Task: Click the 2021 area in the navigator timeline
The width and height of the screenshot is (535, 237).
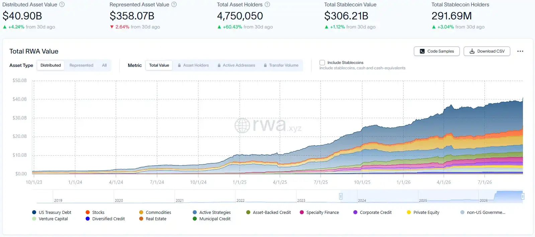Action: (x=205, y=196)
